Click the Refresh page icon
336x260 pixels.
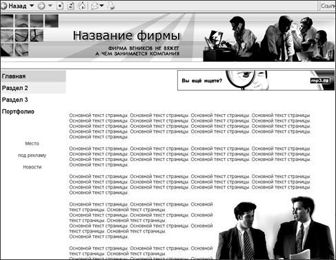coord(71,6)
